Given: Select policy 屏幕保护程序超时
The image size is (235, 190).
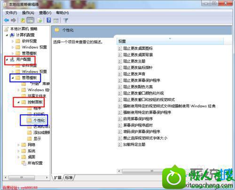Looking at the screenshot, I should (138, 125).
